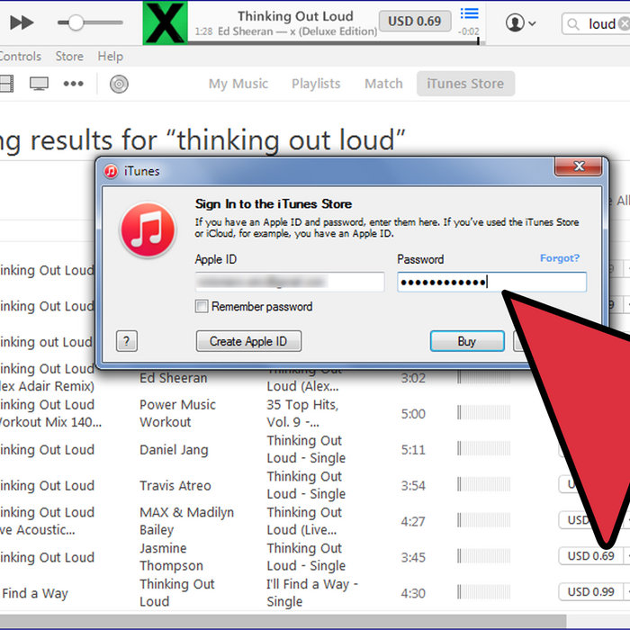Click the Create Apple ID button

[248, 341]
